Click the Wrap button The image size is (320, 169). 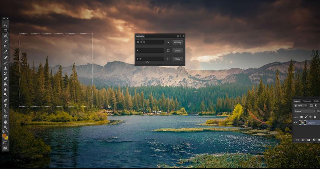point(178,59)
